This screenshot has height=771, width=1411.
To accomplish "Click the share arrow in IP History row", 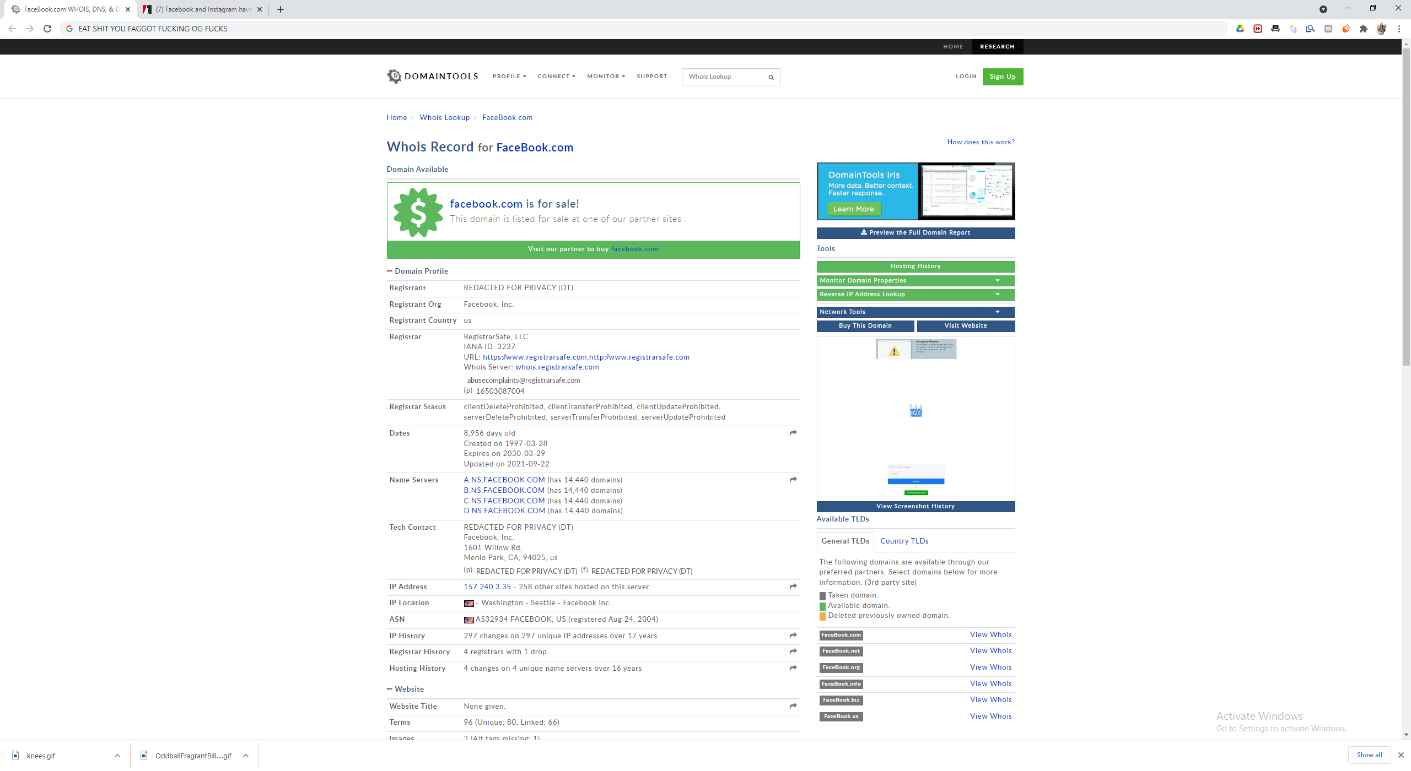I will coord(793,636).
